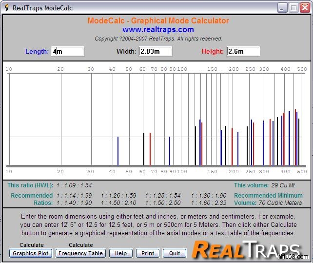Click the red Height label

(x=213, y=51)
